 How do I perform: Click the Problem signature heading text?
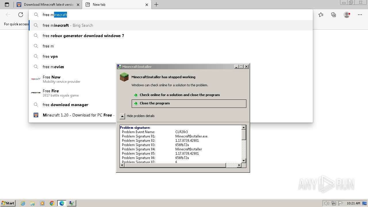[x=135, y=128]
